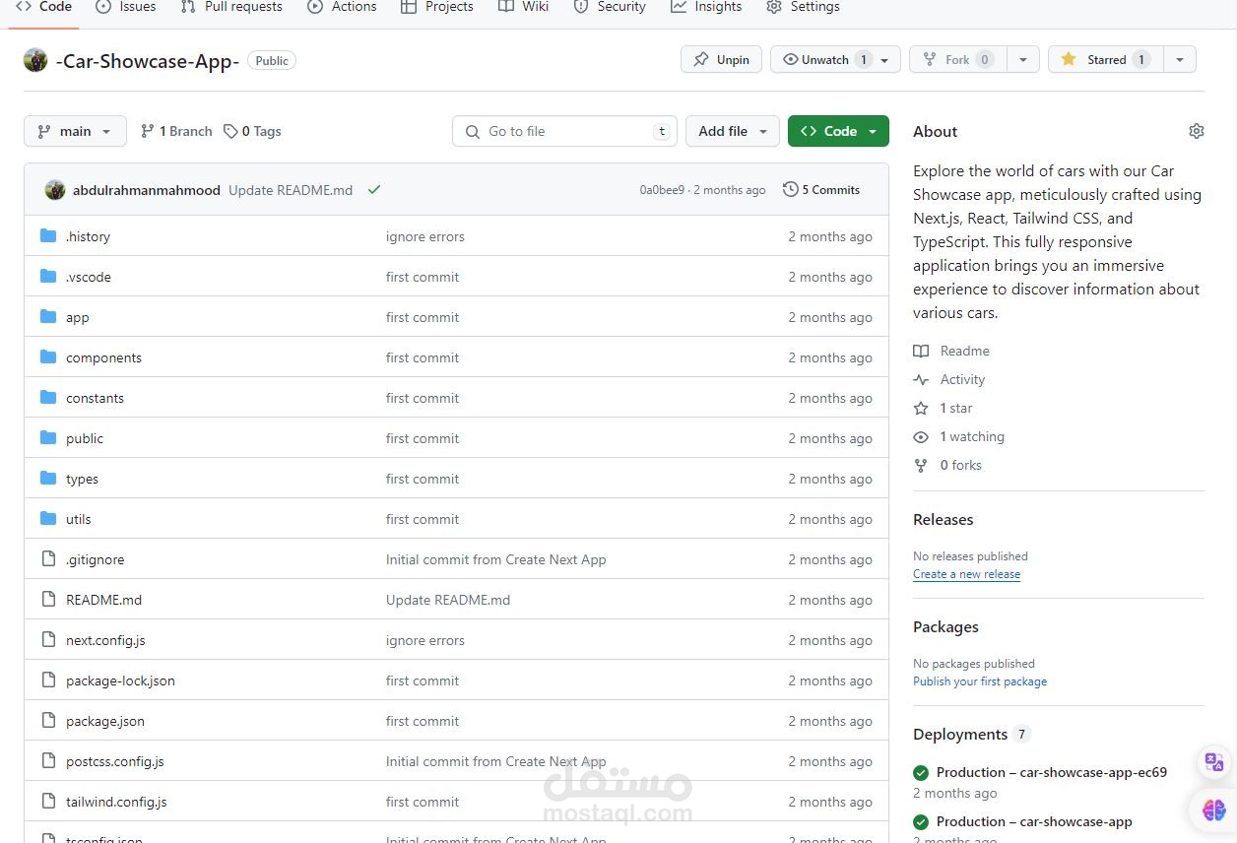
Task: Open the postcss.config.js file
Action: [x=115, y=761]
